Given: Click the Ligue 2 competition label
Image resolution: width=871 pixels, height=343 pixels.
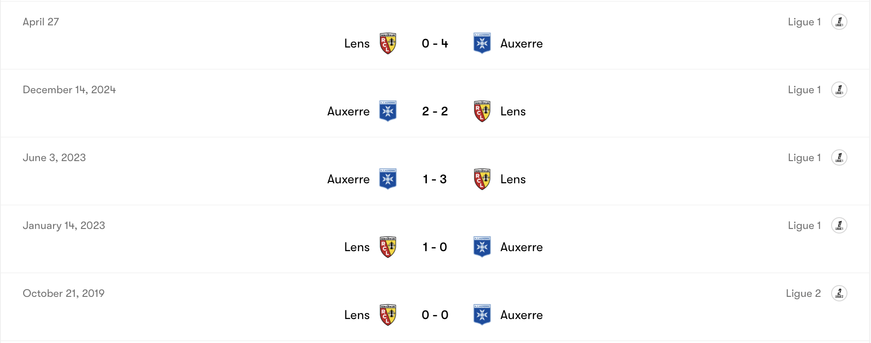Looking at the screenshot, I should click(x=803, y=293).
